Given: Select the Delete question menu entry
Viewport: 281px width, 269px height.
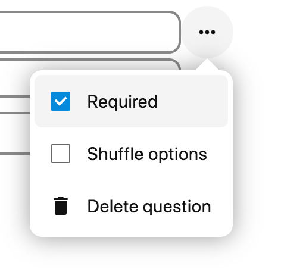Looking at the screenshot, I should [131, 206].
